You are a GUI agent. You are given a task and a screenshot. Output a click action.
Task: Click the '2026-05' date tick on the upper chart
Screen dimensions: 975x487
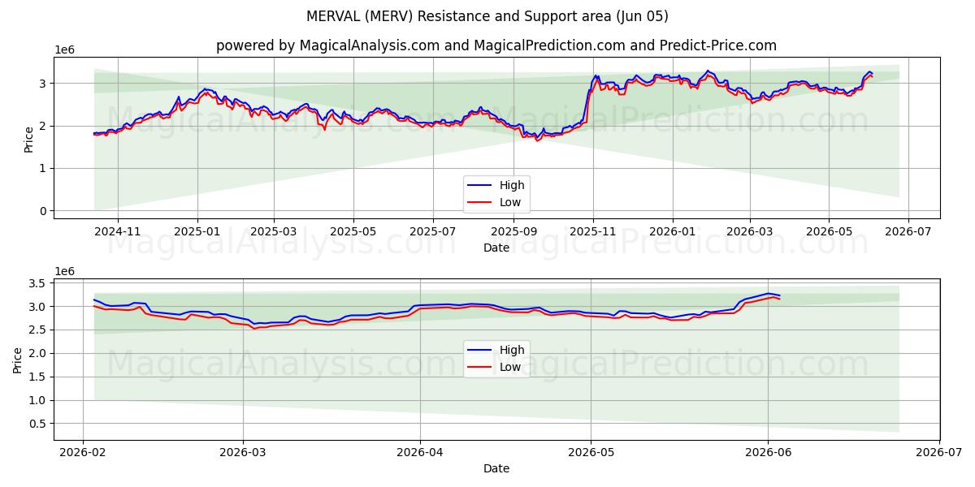coord(829,231)
